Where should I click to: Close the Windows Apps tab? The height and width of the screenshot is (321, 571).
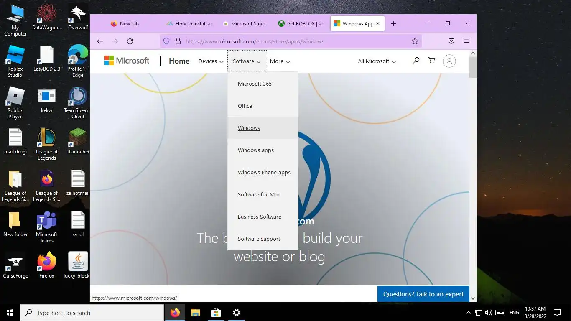coord(378,24)
